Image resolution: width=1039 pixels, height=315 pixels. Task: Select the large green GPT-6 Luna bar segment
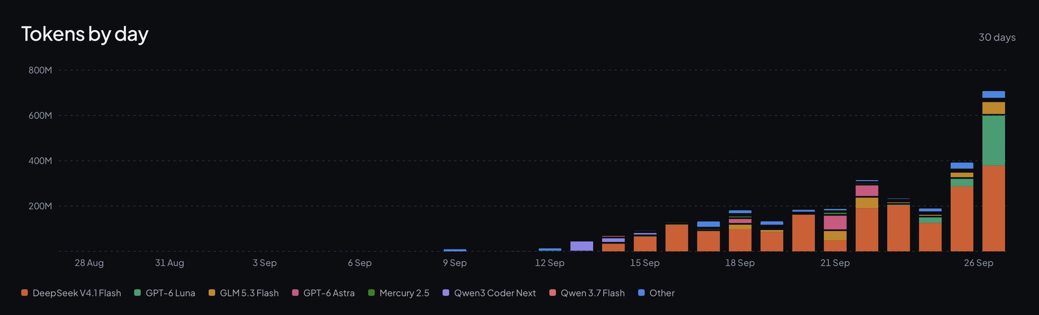(x=993, y=140)
